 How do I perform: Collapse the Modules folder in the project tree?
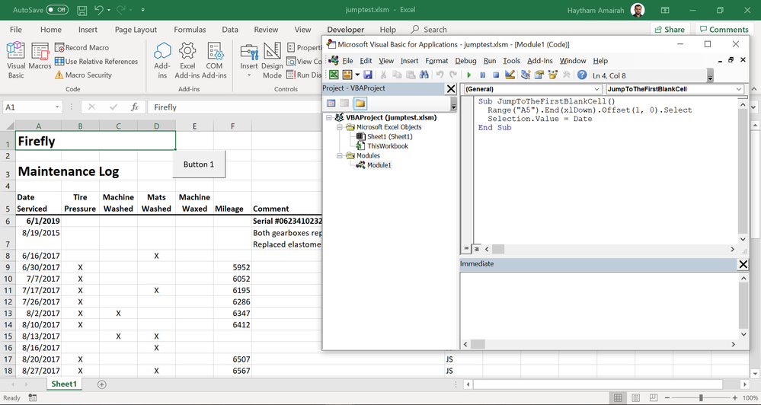[x=340, y=155]
